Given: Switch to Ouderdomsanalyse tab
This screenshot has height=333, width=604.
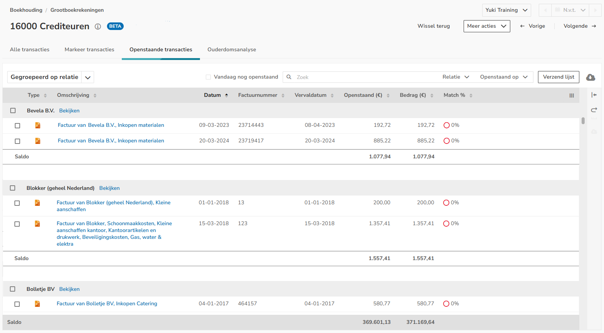Looking at the screenshot, I should coord(231,50).
